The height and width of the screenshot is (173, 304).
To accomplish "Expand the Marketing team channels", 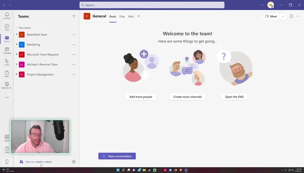I will click(x=17, y=44).
